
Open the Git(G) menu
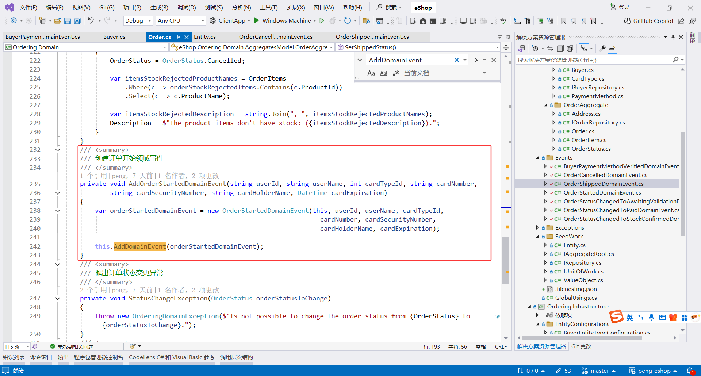pyautogui.click(x=107, y=8)
